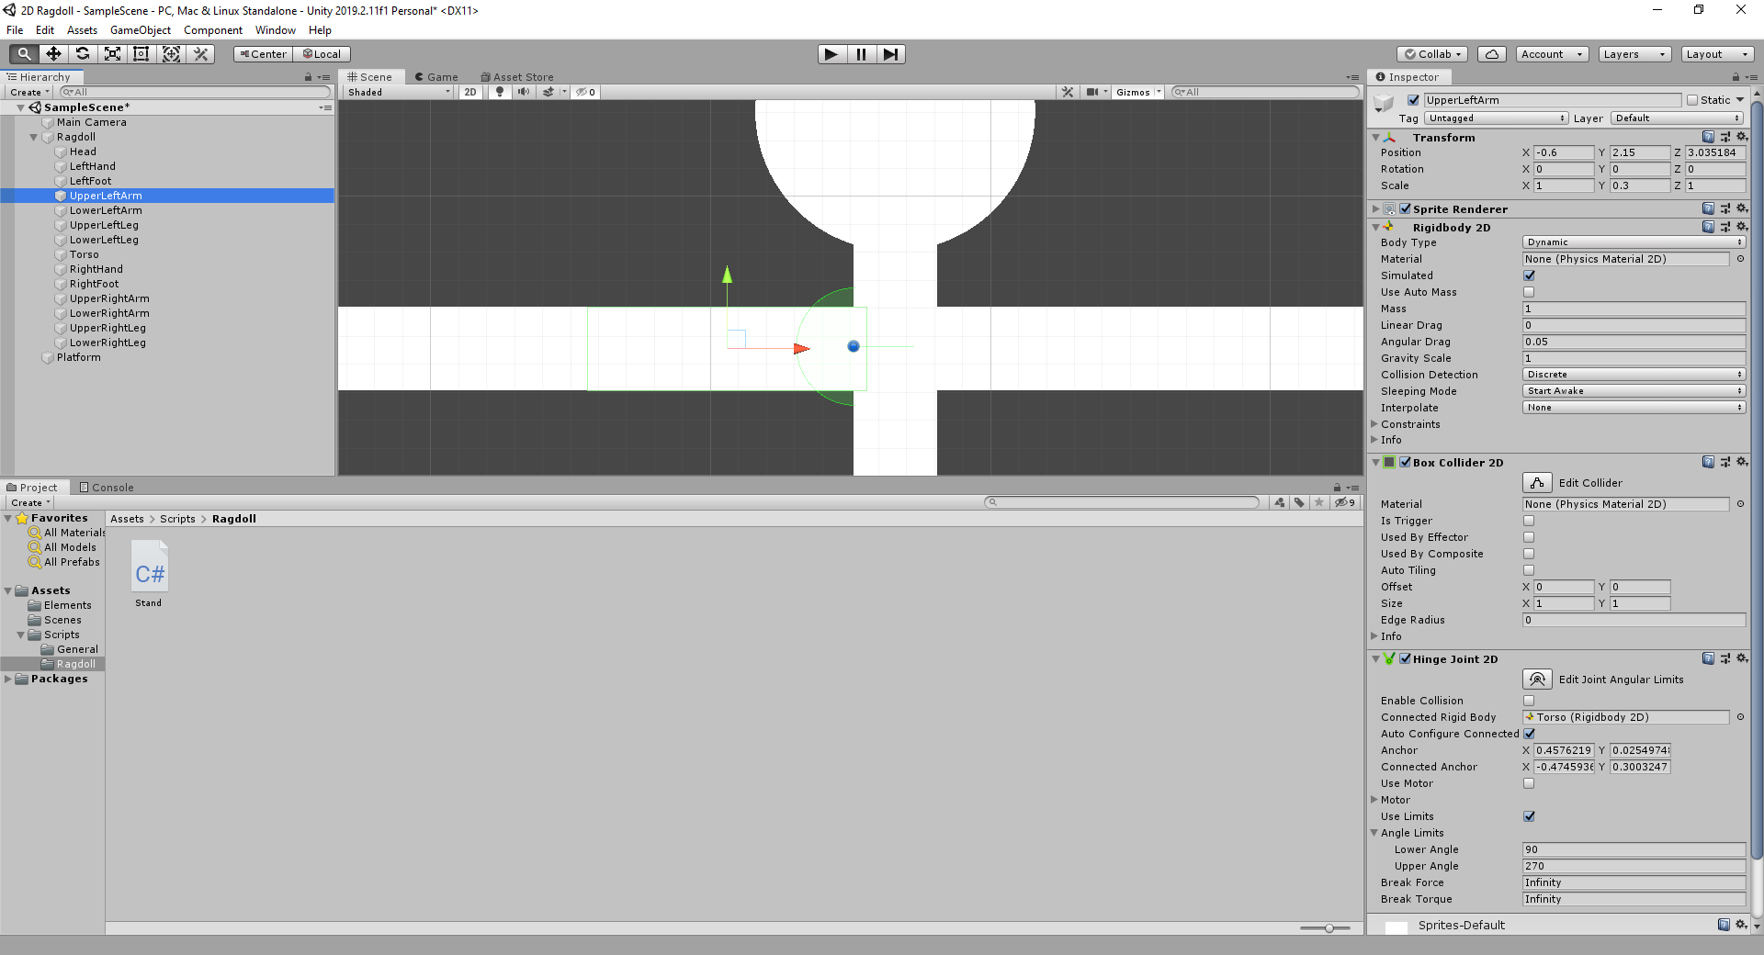
Task: Enable Used By Effector
Action: [1529, 537]
